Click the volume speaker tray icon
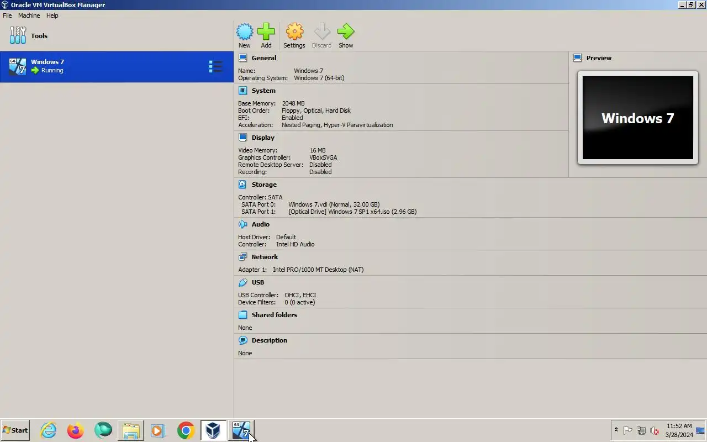707x442 pixels. tap(655, 430)
